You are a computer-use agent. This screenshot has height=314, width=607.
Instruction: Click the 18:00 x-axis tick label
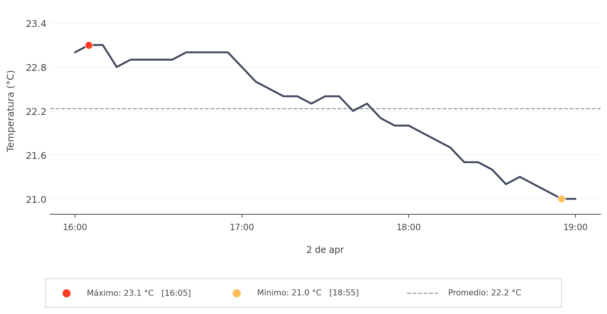coord(409,228)
